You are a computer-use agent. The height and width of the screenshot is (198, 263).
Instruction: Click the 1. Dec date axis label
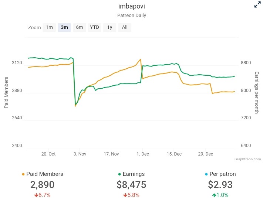tap(143, 154)
